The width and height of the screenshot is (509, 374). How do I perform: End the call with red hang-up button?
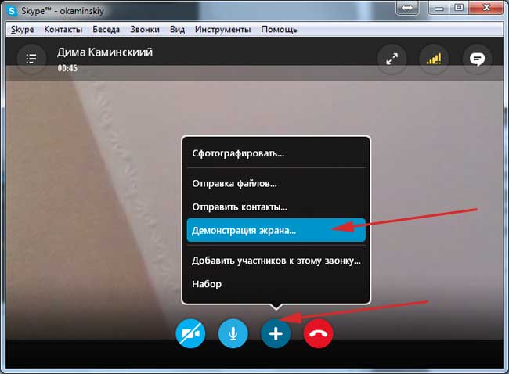[318, 334]
